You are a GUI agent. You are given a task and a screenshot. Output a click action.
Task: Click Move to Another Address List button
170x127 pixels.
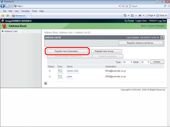click(x=69, y=56)
